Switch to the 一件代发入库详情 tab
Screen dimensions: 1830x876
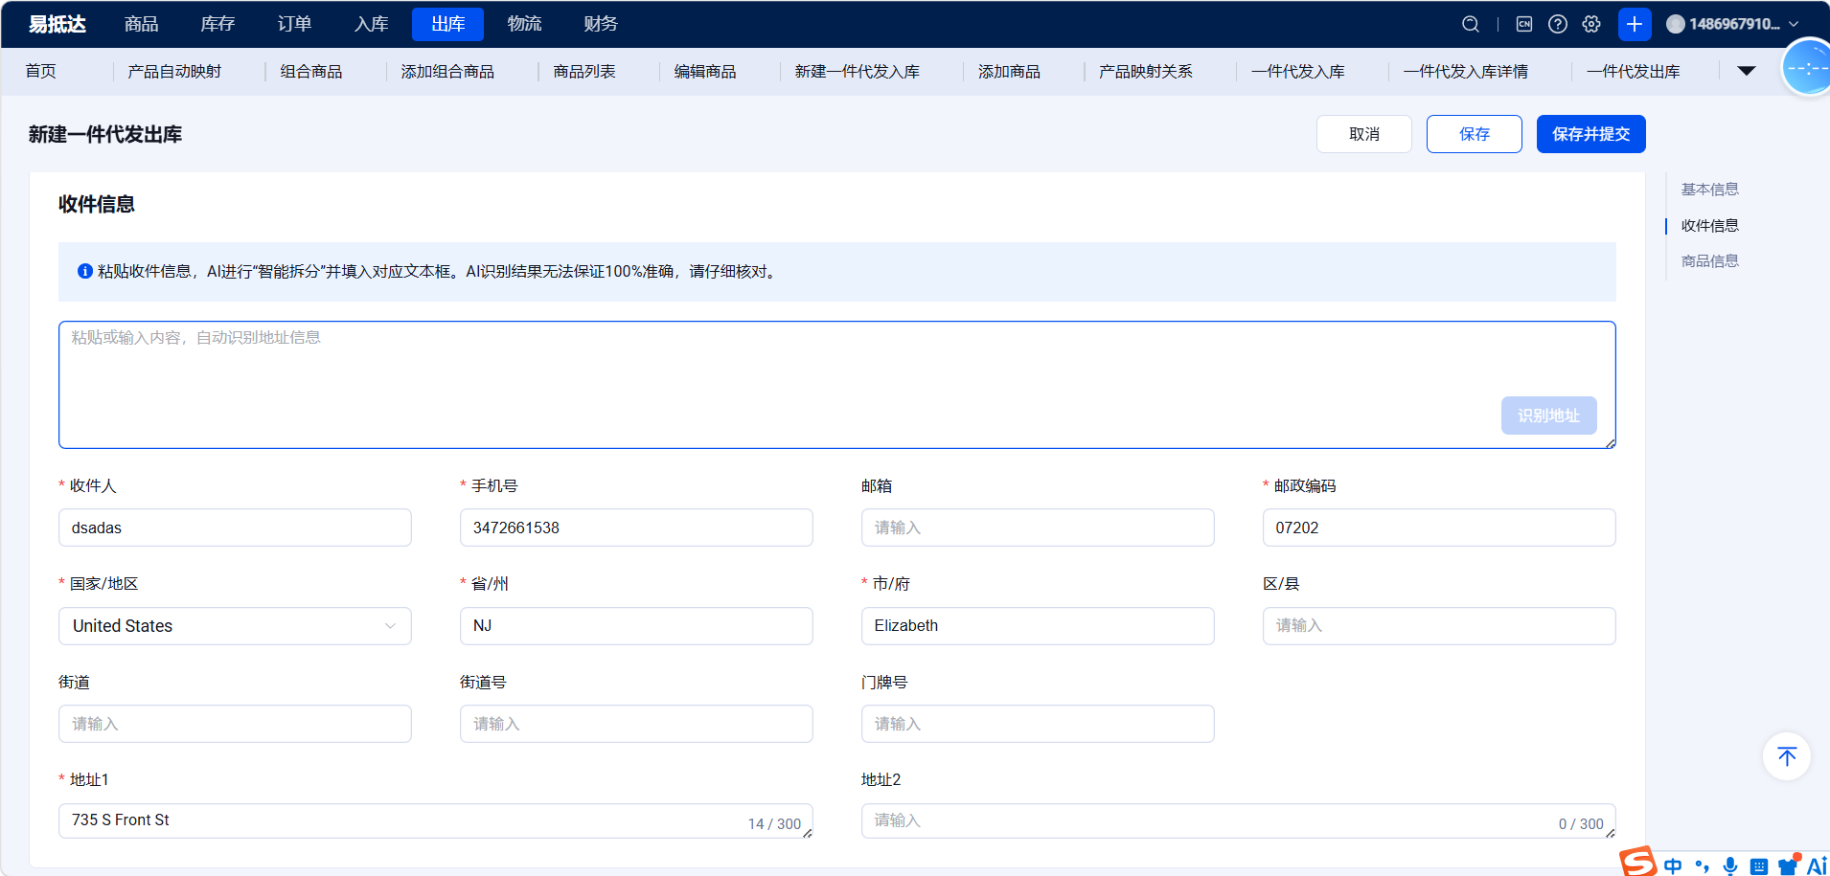(x=1466, y=71)
